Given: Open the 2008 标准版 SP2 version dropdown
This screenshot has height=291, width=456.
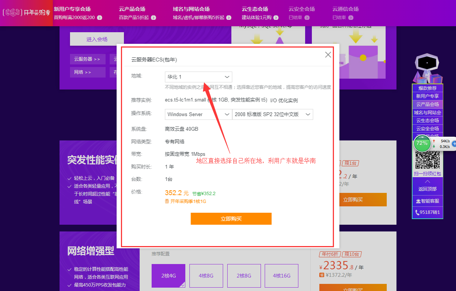Looking at the screenshot, I should coord(273,114).
